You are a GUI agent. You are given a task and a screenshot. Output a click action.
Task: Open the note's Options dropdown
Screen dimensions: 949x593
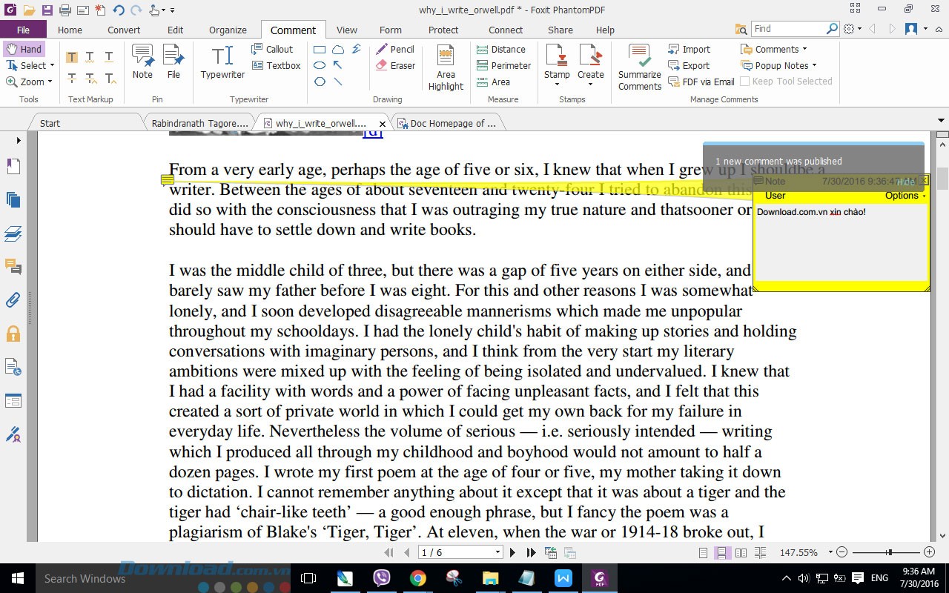pos(905,196)
